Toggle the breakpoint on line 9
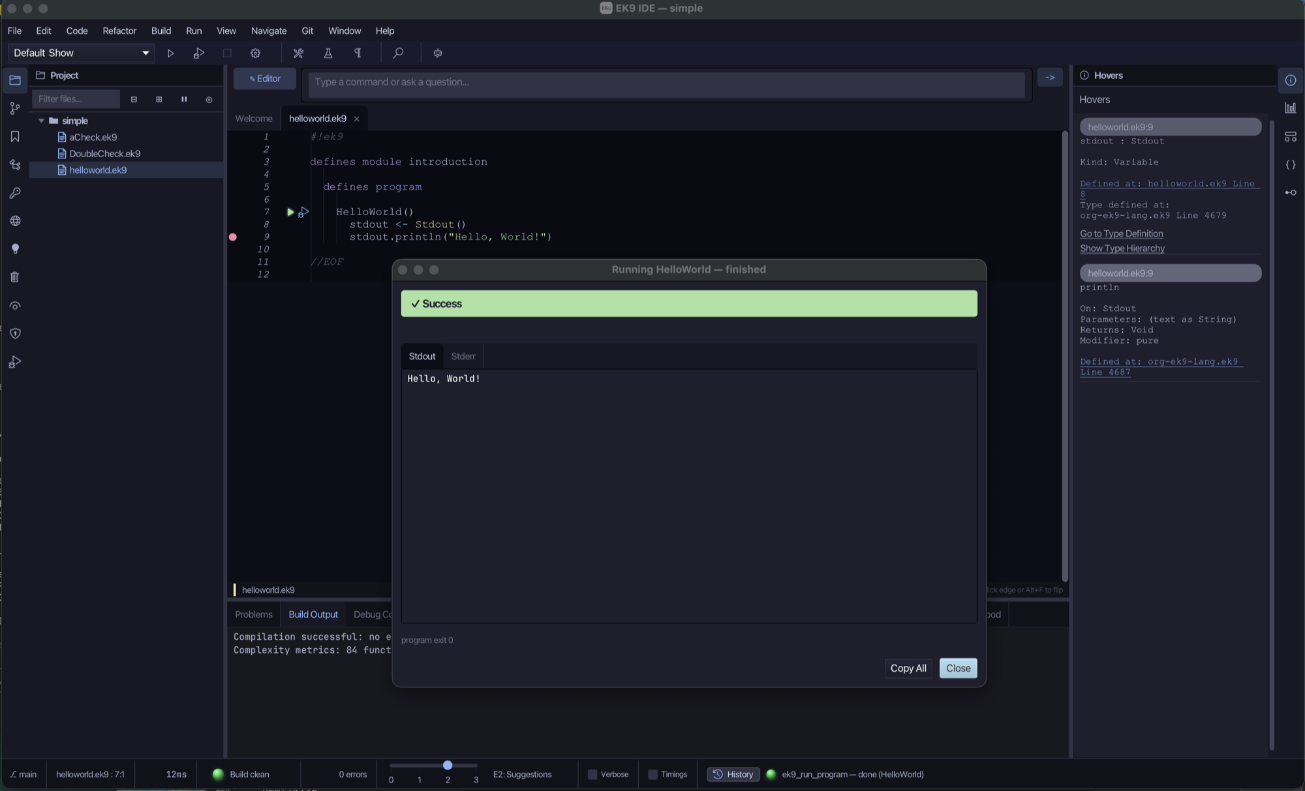Viewport: 1305px width, 791px height. [x=233, y=237]
